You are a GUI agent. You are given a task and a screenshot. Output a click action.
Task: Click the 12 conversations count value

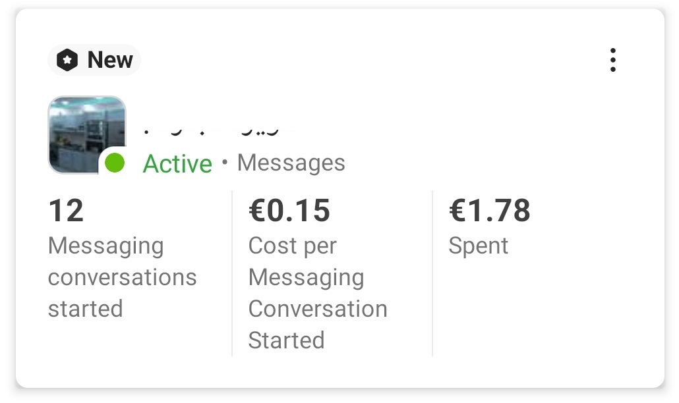pos(66,211)
